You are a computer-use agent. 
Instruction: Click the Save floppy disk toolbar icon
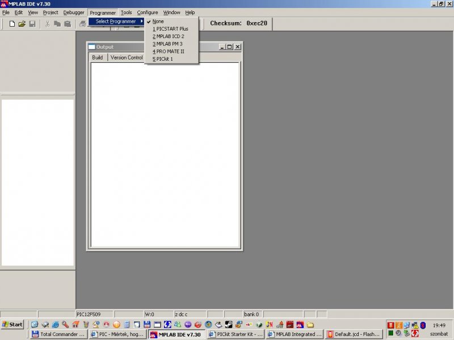coord(32,24)
